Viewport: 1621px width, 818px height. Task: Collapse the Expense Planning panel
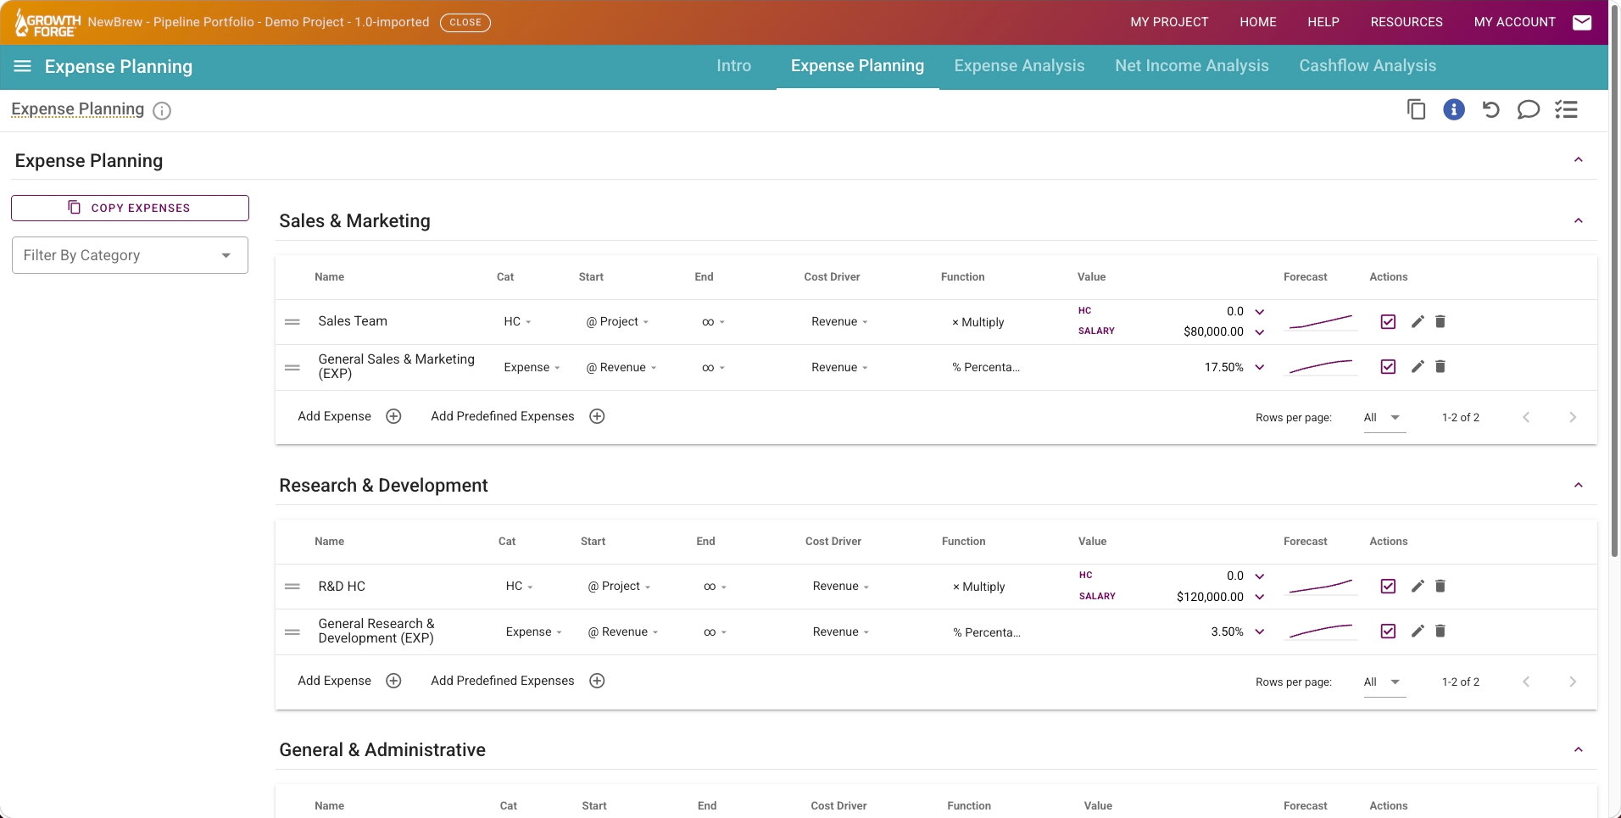(x=1579, y=160)
